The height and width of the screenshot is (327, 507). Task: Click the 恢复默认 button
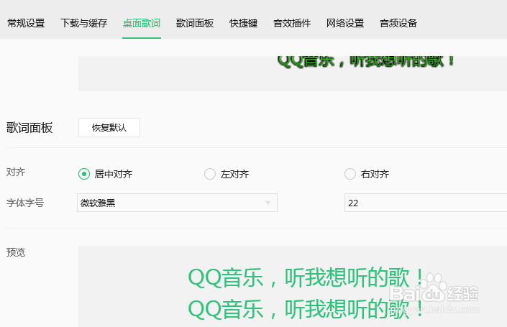109,128
